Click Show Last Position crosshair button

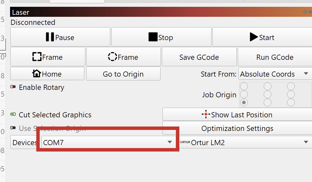coord(237,114)
